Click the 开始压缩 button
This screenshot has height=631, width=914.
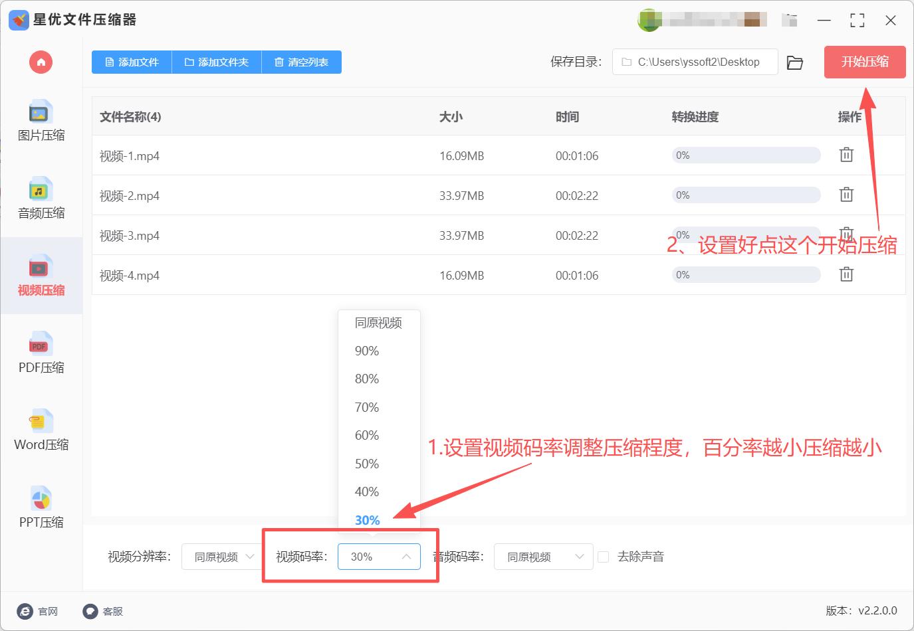(x=864, y=62)
